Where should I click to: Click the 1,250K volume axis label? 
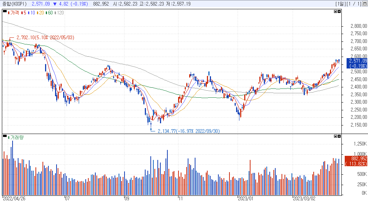tap(360, 144)
